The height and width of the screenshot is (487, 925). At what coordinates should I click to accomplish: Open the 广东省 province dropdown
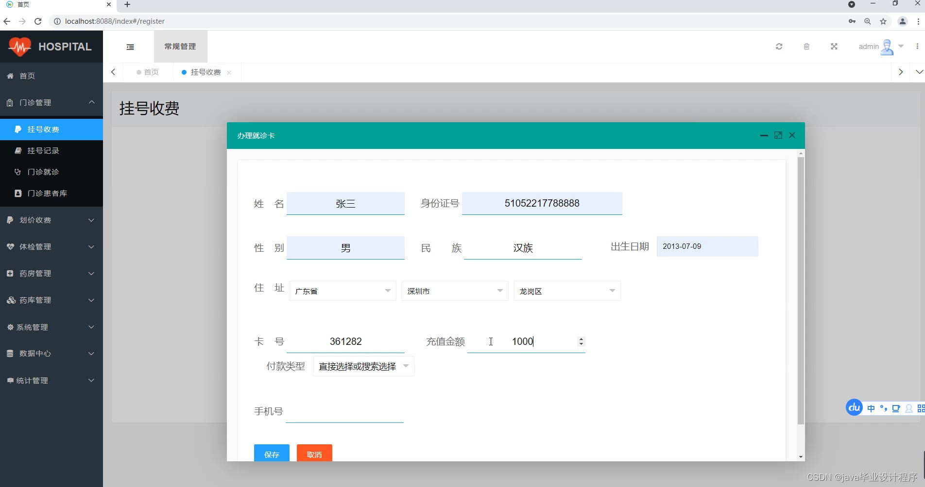coord(343,291)
